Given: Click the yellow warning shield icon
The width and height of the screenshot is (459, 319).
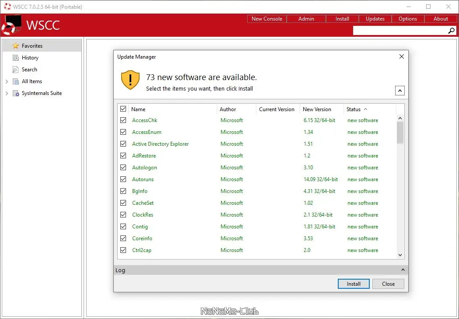Looking at the screenshot, I should coord(130,80).
